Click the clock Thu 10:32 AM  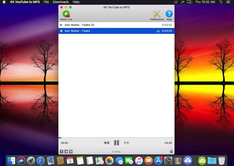tap(205, 2)
